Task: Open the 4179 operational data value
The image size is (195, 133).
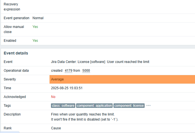Action: pos(68,71)
